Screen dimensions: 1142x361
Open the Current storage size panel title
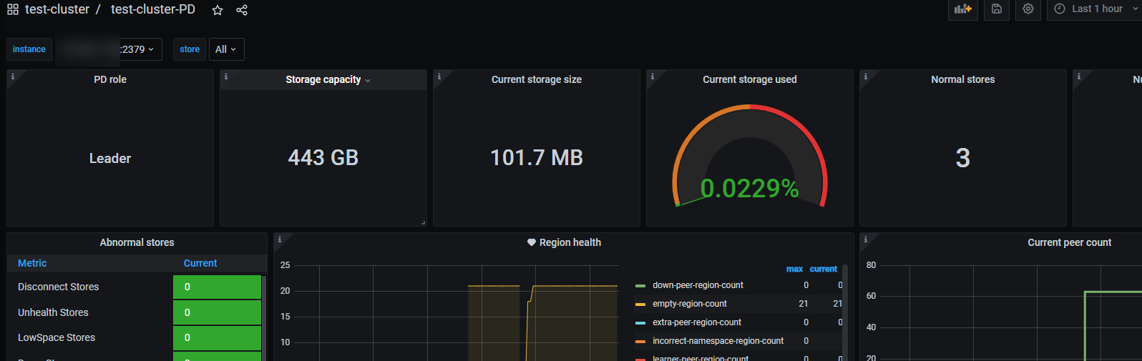click(x=537, y=79)
